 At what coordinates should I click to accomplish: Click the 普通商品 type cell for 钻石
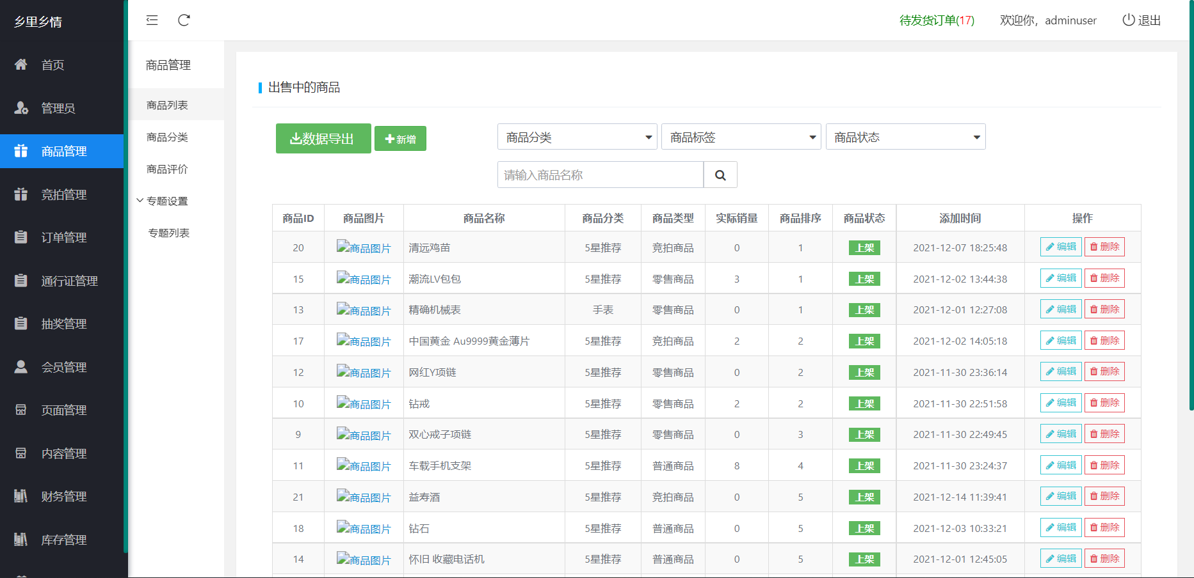pos(673,528)
